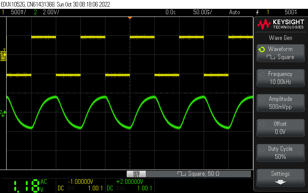
Task: Choose the Duty Cycle 50% softkey
Action: coord(280,153)
